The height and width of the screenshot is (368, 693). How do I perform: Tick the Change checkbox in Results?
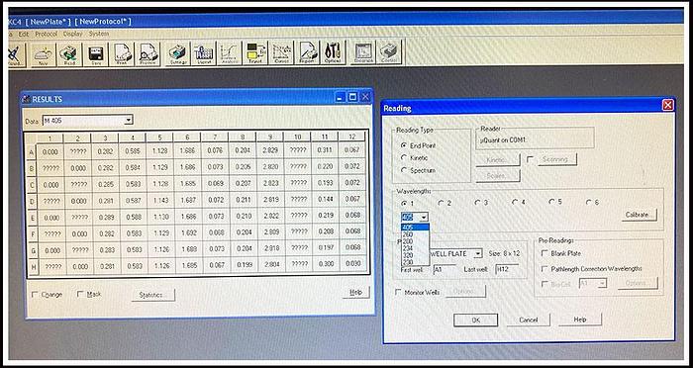point(35,294)
